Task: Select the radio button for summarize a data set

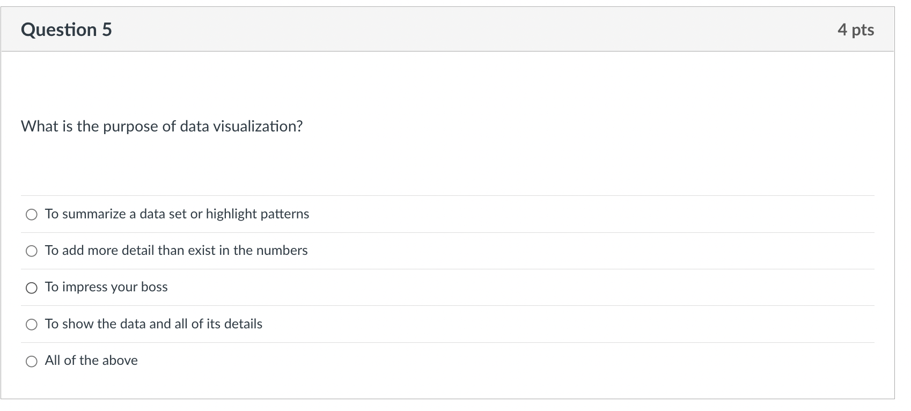Action: [32, 215]
